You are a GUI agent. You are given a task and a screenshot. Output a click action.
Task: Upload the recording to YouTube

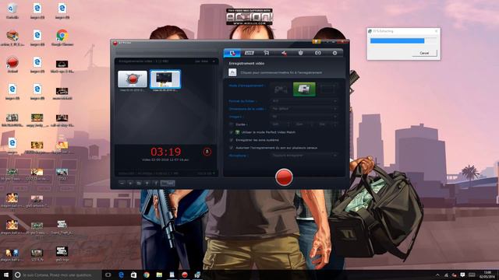168,184
